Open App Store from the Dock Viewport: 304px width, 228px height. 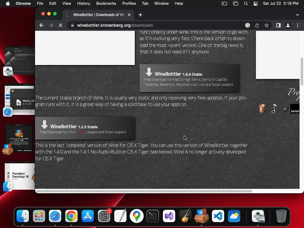point(88,216)
